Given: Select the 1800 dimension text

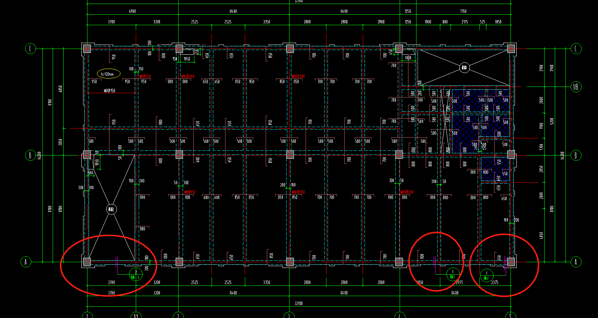Looking at the screenshot, I should 428,22.
